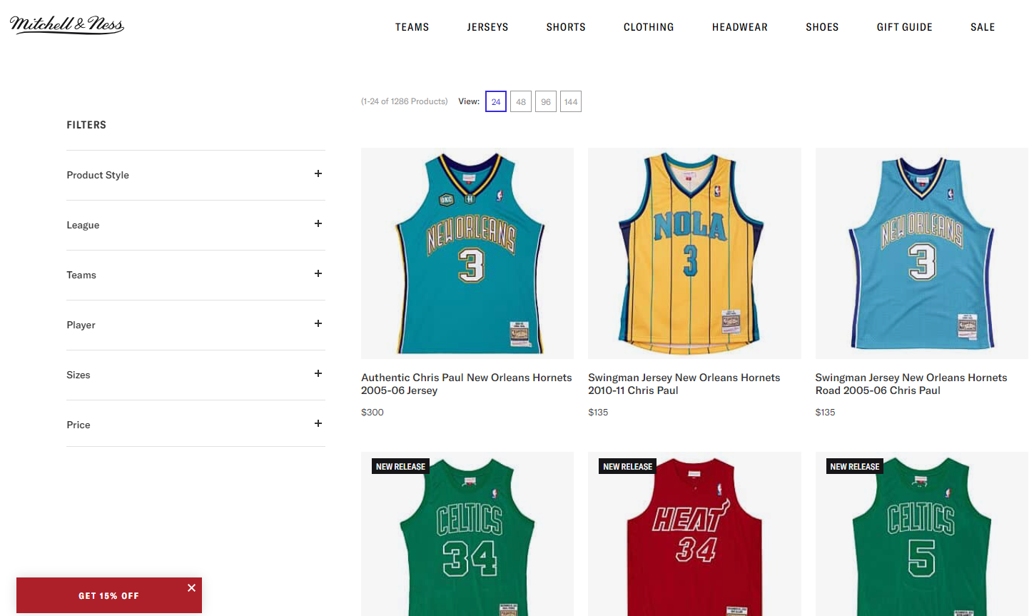The image size is (1034, 616).
Task: Switch view to 48 products per page
Action: point(521,101)
